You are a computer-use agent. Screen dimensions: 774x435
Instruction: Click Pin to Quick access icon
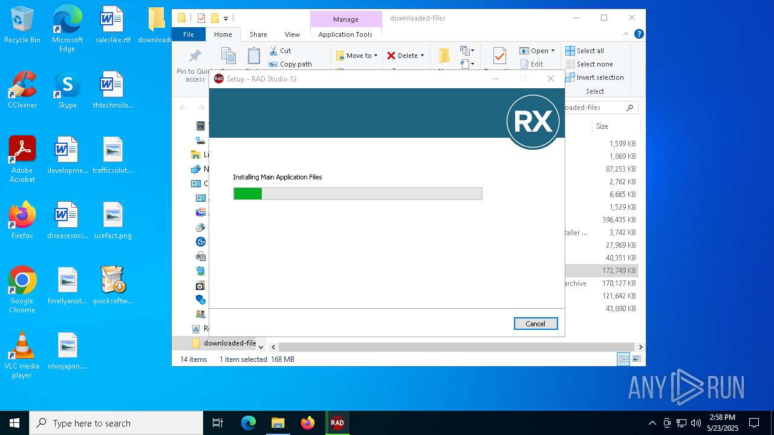click(195, 57)
